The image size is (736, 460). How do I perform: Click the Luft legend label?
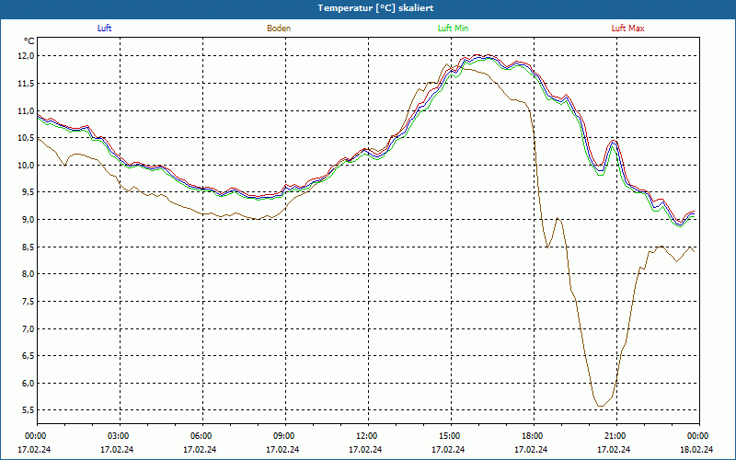coord(104,29)
